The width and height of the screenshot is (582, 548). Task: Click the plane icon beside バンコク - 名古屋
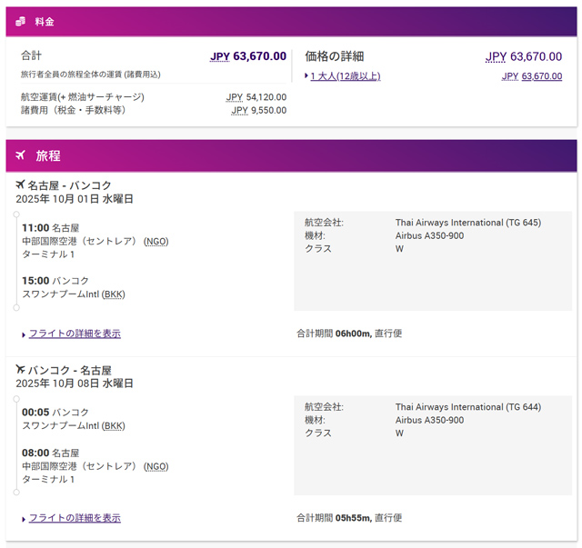point(20,370)
